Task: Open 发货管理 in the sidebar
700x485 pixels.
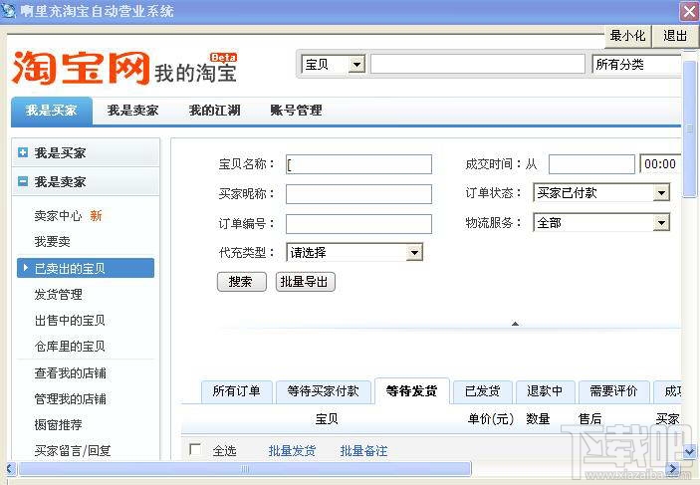Action: click(59, 295)
